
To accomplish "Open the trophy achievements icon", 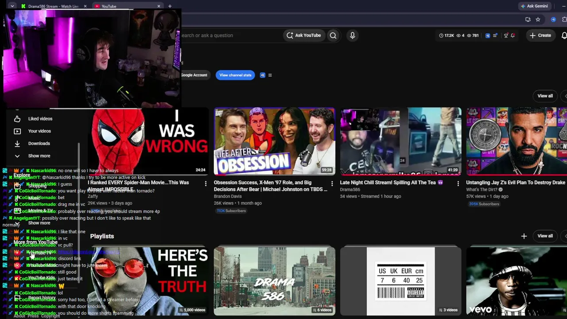I will click(506, 35).
